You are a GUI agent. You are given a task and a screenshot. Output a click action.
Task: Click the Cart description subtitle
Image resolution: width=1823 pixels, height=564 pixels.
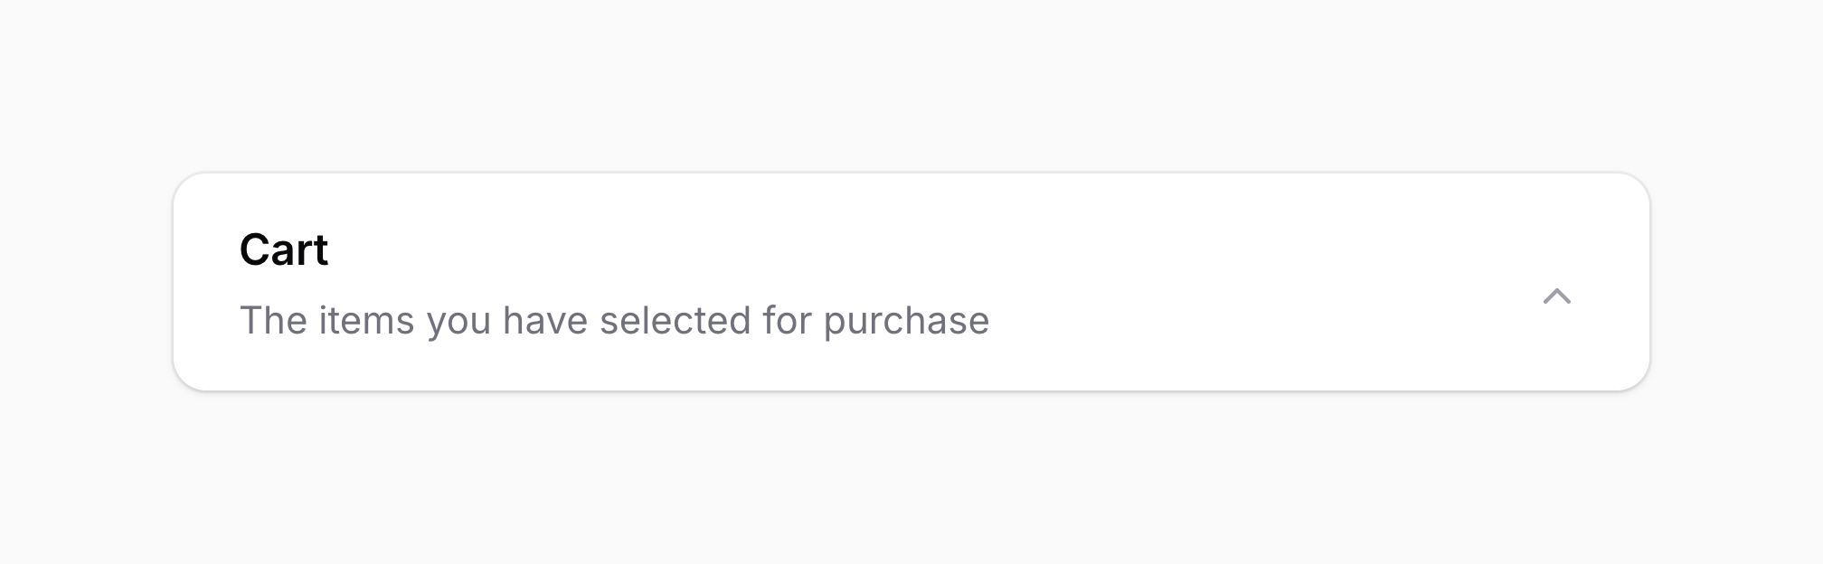(614, 321)
